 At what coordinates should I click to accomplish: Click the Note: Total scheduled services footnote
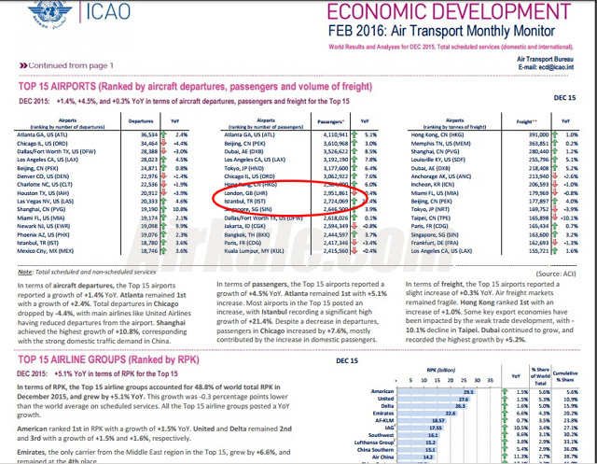[x=87, y=272]
